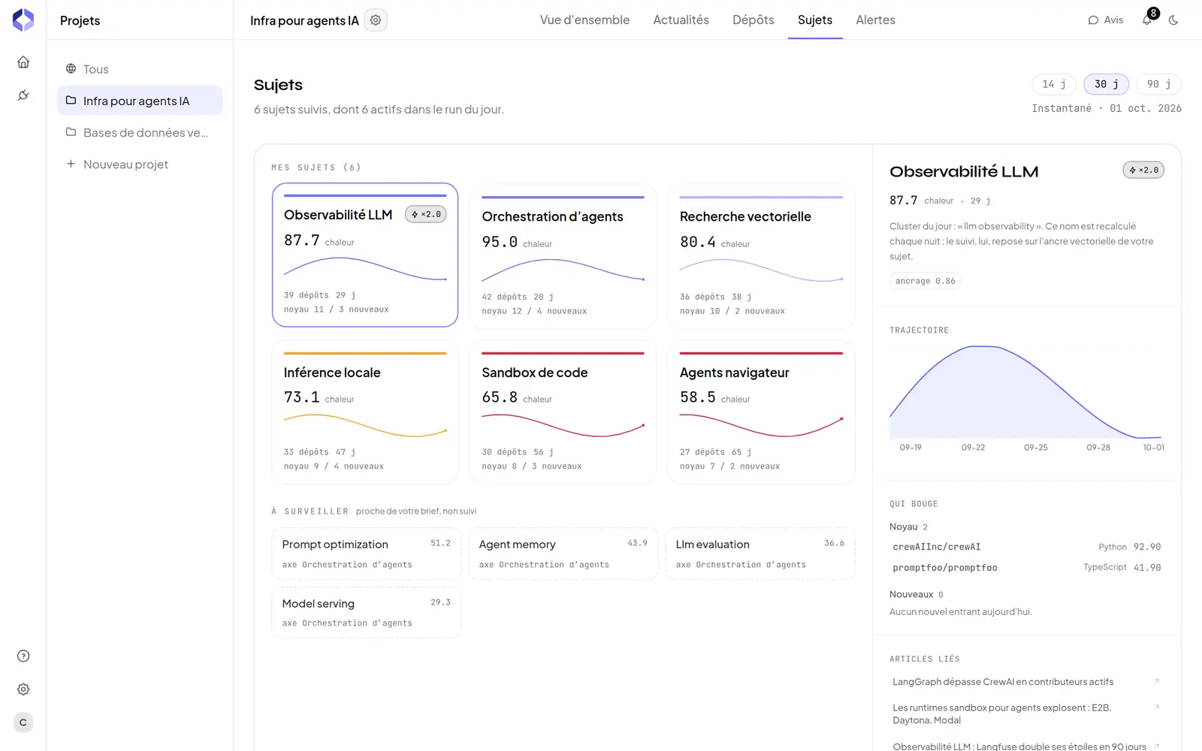Open Prompt optimization watch item

(366, 553)
